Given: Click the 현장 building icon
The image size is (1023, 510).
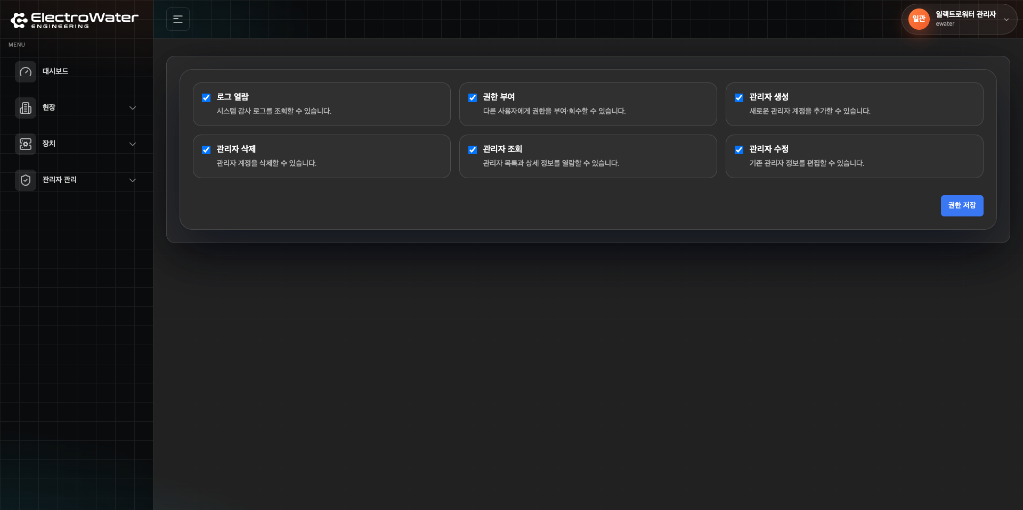Looking at the screenshot, I should coord(26,108).
